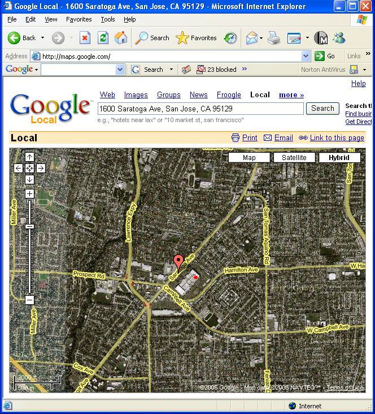The height and width of the screenshot is (414, 375).
Task: Switch map view to Satellite
Action: 294,158
